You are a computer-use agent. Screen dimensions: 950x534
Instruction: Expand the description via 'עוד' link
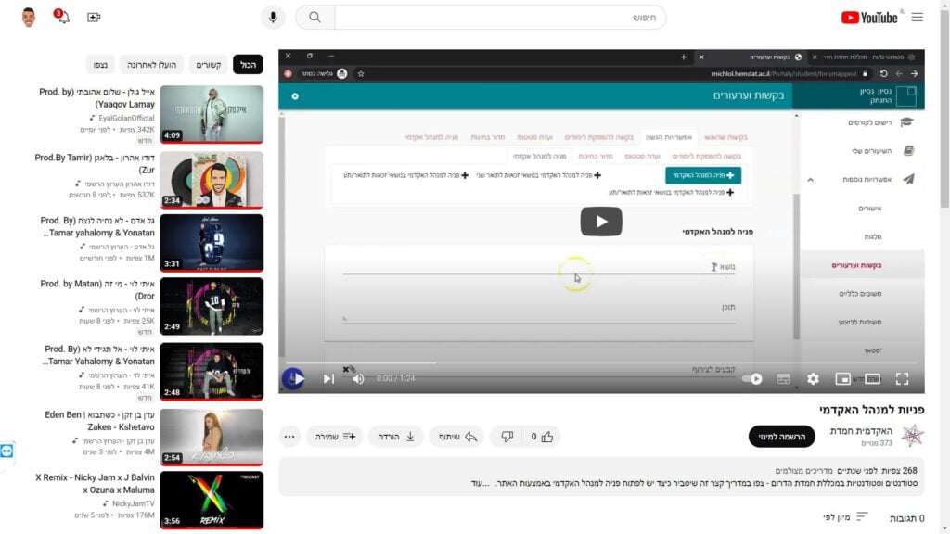(479, 483)
